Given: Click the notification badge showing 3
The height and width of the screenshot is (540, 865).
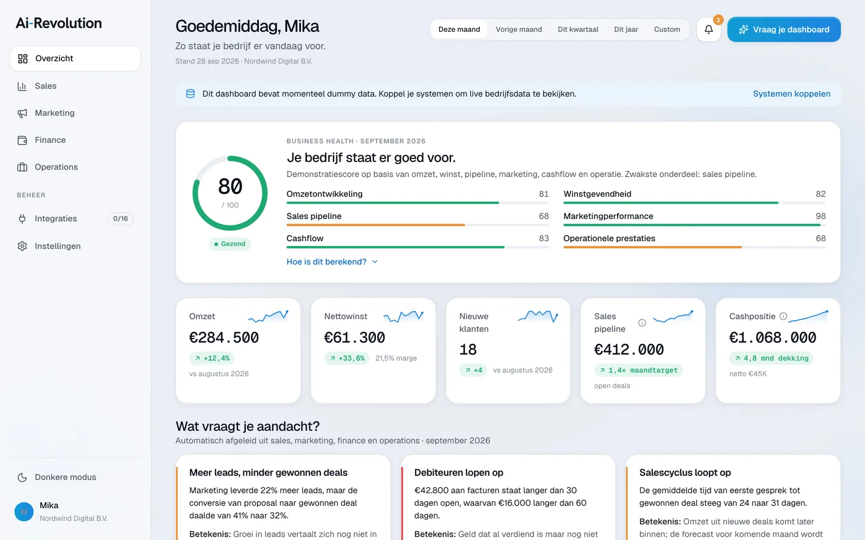Looking at the screenshot, I should 718,20.
